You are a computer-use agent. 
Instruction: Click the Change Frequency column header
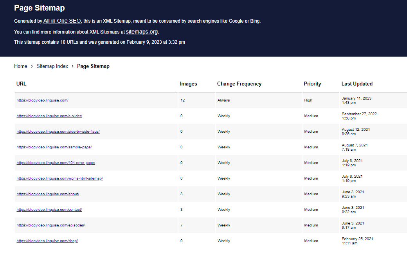(240, 84)
